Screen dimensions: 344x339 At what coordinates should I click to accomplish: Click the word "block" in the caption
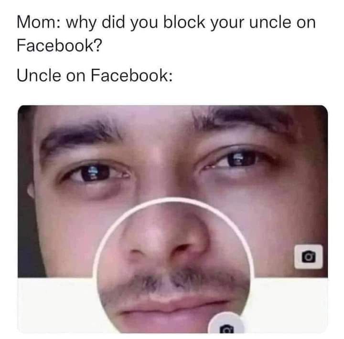[x=184, y=22]
